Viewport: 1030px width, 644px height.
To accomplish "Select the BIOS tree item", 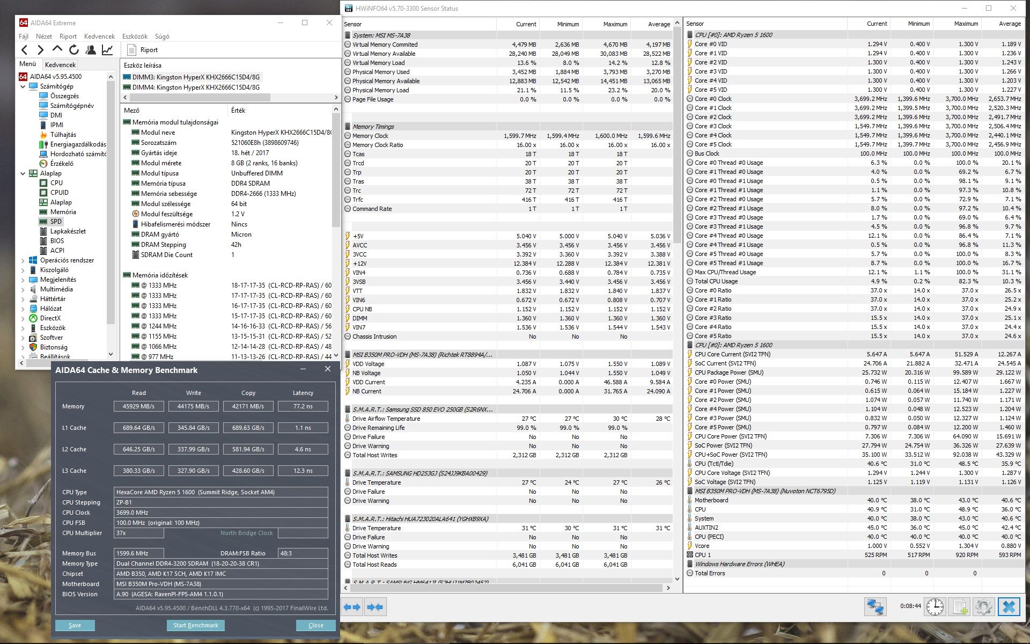I will 57,241.
